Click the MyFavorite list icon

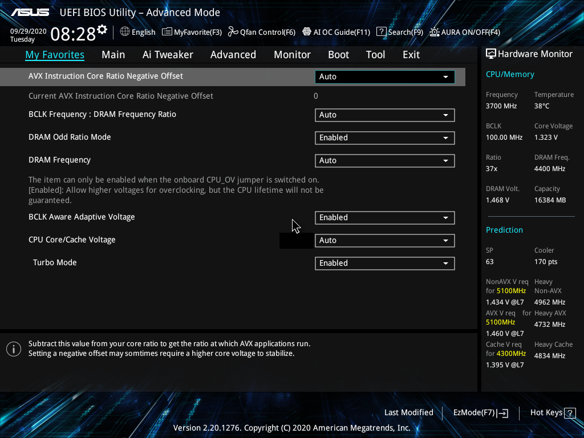pos(167,32)
